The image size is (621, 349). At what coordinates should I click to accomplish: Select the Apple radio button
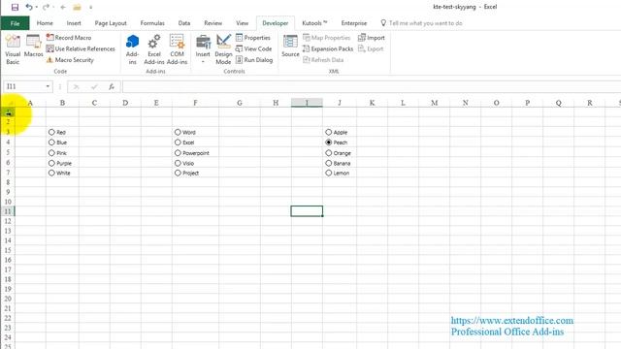click(x=328, y=132)
